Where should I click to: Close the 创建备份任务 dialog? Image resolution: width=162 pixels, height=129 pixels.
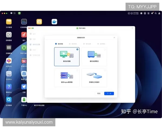pyautogui.click(x=114, y=38)
